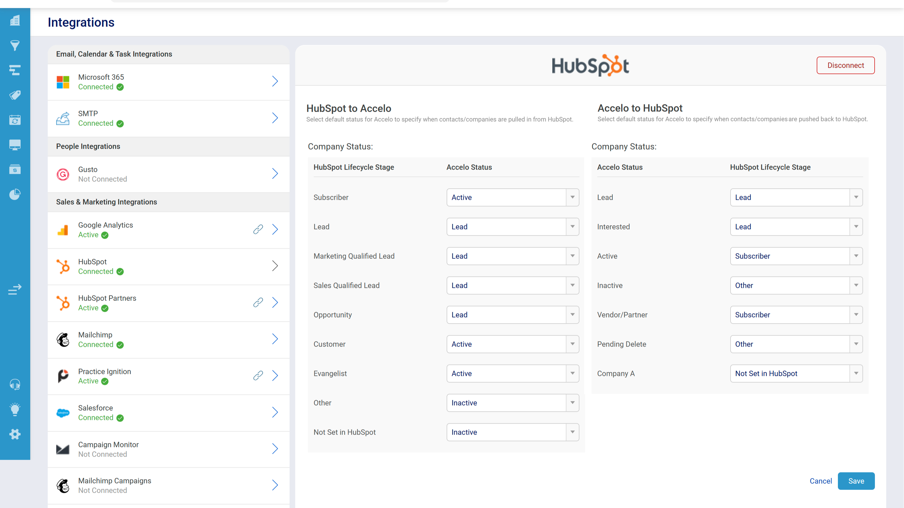
Task: Open the dropdown for Inactive Accelo status
Action: (796, 285)
